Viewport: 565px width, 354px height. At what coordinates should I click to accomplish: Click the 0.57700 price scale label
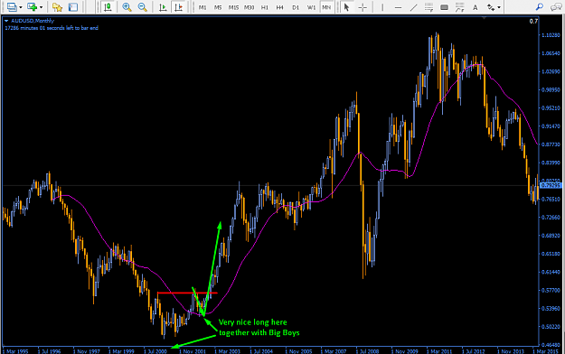point(551,290)
